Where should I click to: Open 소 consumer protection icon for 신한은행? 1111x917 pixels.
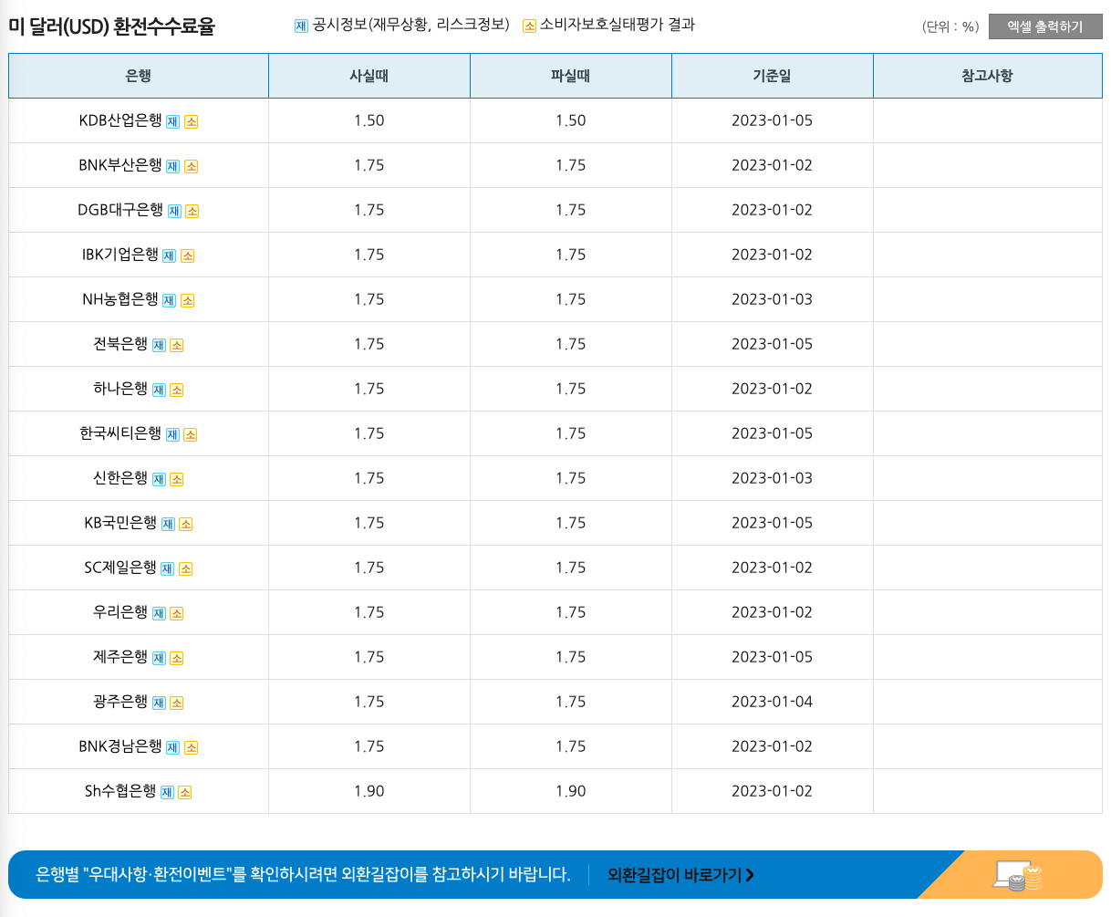176,479
